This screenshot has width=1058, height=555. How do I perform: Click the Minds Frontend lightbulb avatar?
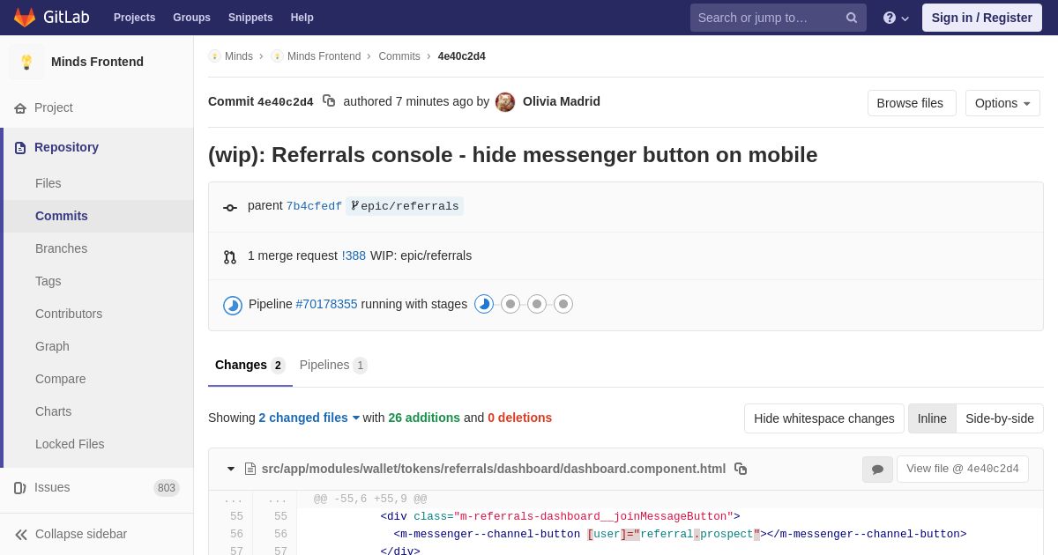coord(26,62)
